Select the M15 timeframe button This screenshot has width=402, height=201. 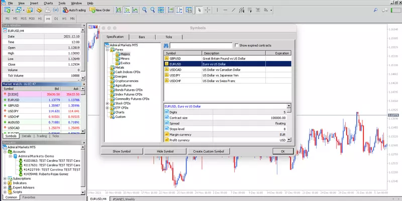[24, 19]
